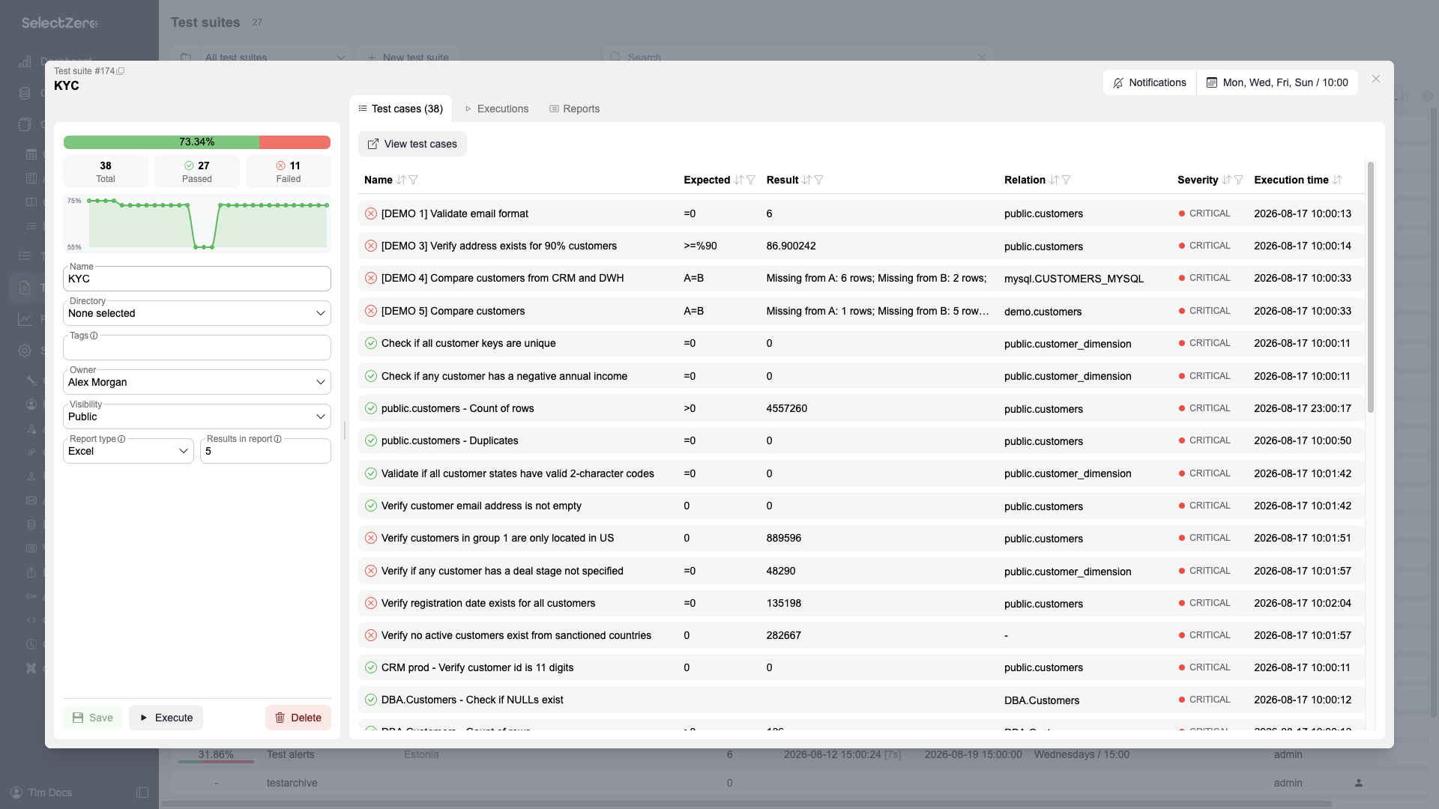Click the pass rate history chart
Image resolution: width=1439 pixels, height=809 pixels.
[x=197, y=223]
